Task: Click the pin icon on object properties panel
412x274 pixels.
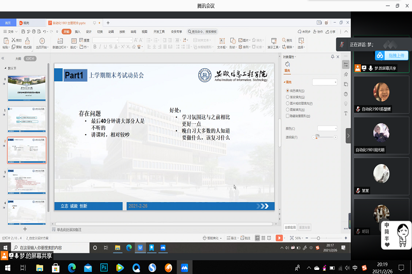Action: [x=333, y=57]
